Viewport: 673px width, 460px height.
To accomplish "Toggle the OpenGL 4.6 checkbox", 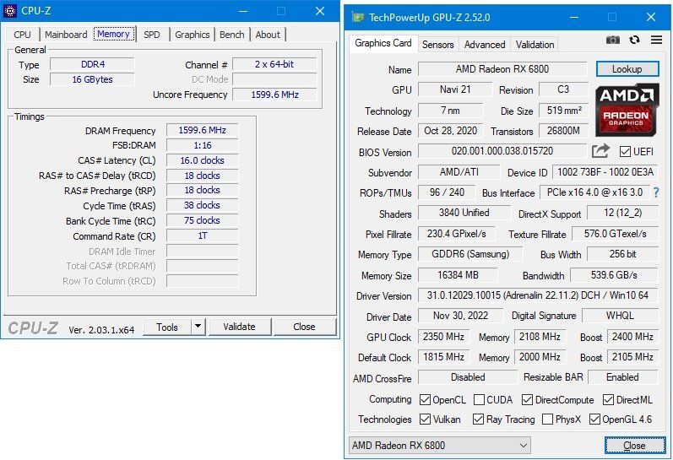I will click(594, 419).
